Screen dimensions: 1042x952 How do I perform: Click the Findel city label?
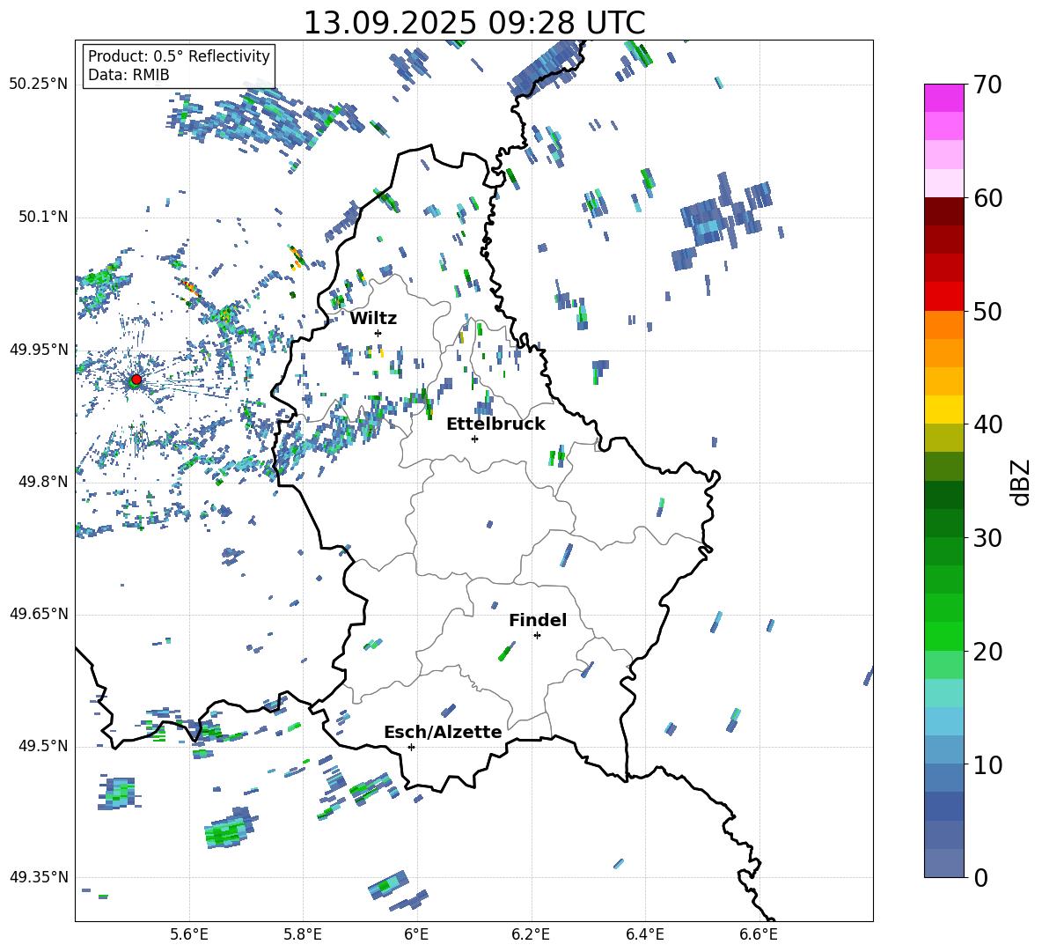click(x=538, y=620)
